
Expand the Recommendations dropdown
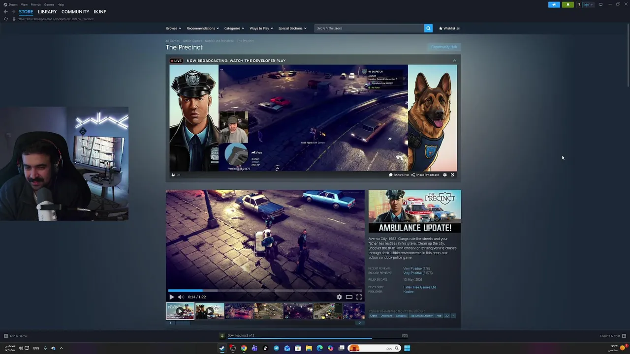202,28
